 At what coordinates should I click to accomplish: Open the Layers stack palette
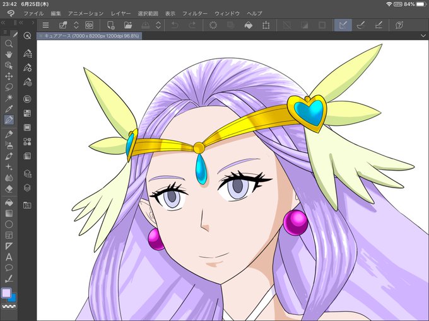pyautogui.click(x=27, y=188)
